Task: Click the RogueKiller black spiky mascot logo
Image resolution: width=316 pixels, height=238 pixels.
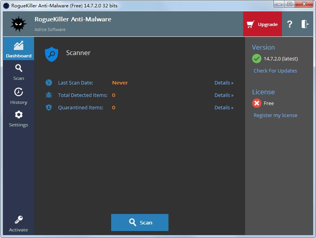Action: 18,24
